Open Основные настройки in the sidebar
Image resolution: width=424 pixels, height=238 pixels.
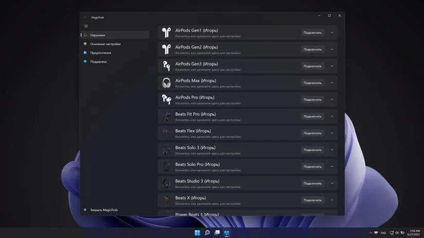105,44
